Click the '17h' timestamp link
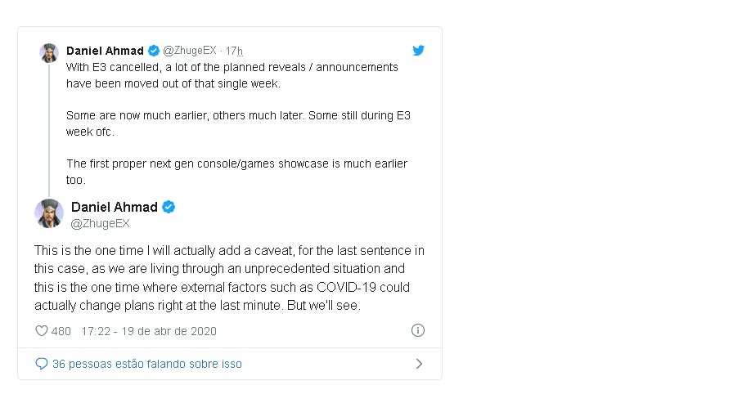 pos(234,51)
